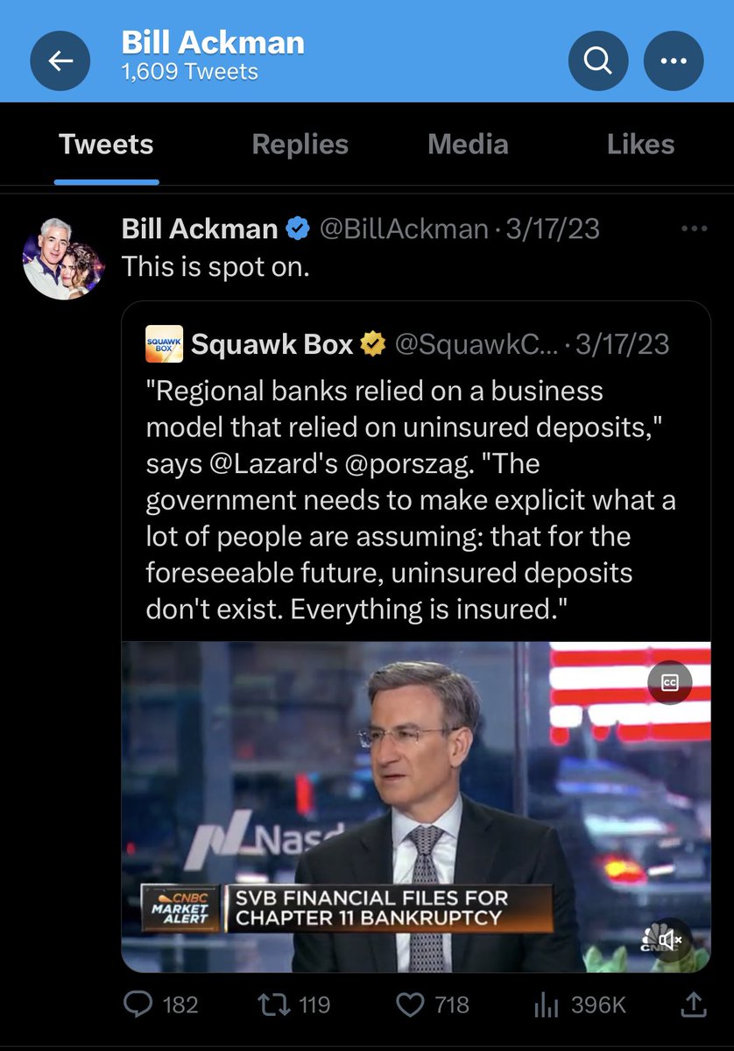Select the Likes tab

tap(641, 145)
